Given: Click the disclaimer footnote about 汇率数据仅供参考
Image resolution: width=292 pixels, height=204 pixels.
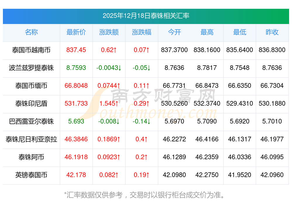Looking at the screenshot, I should point(145,195).
